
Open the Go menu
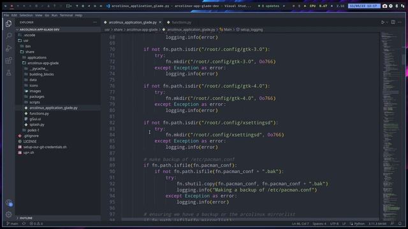tap(47, 15)
